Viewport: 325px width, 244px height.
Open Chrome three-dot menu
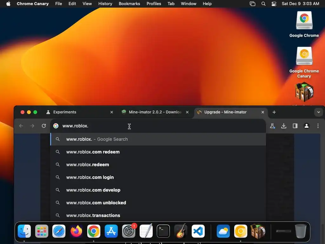pos(318,126)
